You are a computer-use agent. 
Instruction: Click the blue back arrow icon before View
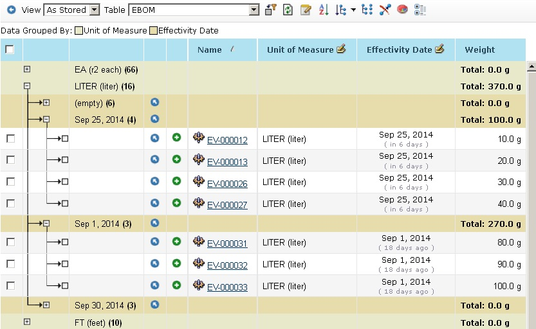(11, 10)
